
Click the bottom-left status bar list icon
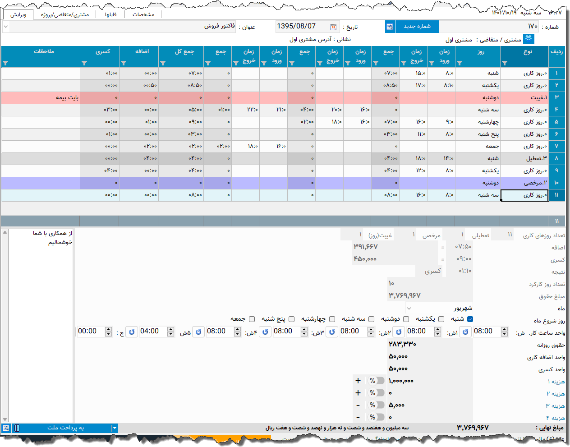[6, 428]
